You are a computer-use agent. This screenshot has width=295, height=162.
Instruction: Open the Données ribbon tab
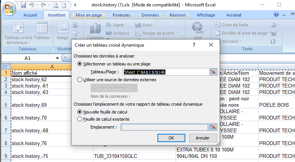tap(150, 15)
